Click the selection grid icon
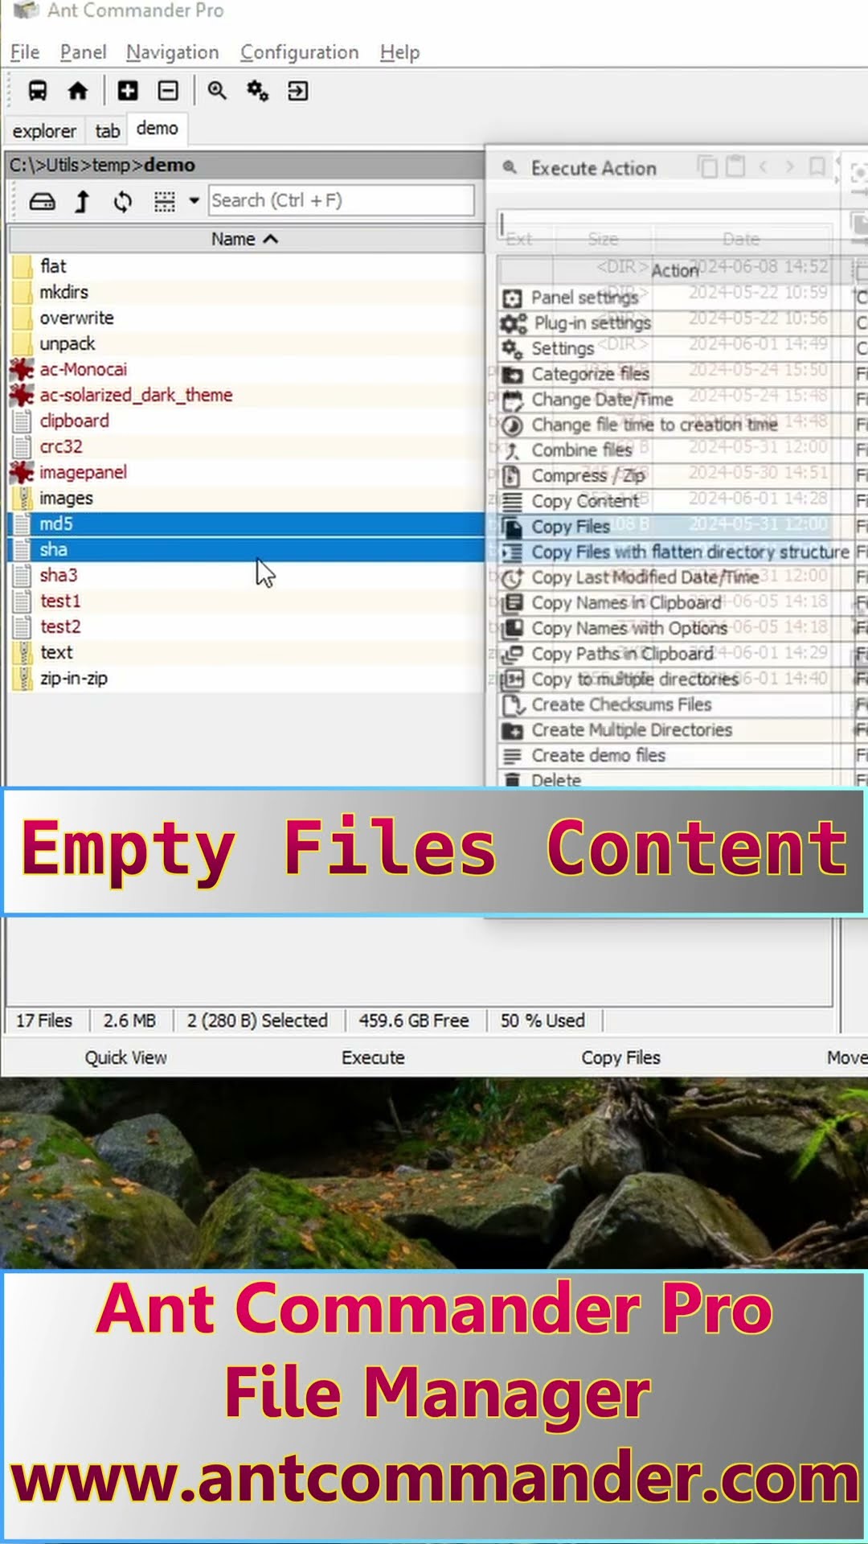Screen dimensions: 868x1544 (165, 201)
